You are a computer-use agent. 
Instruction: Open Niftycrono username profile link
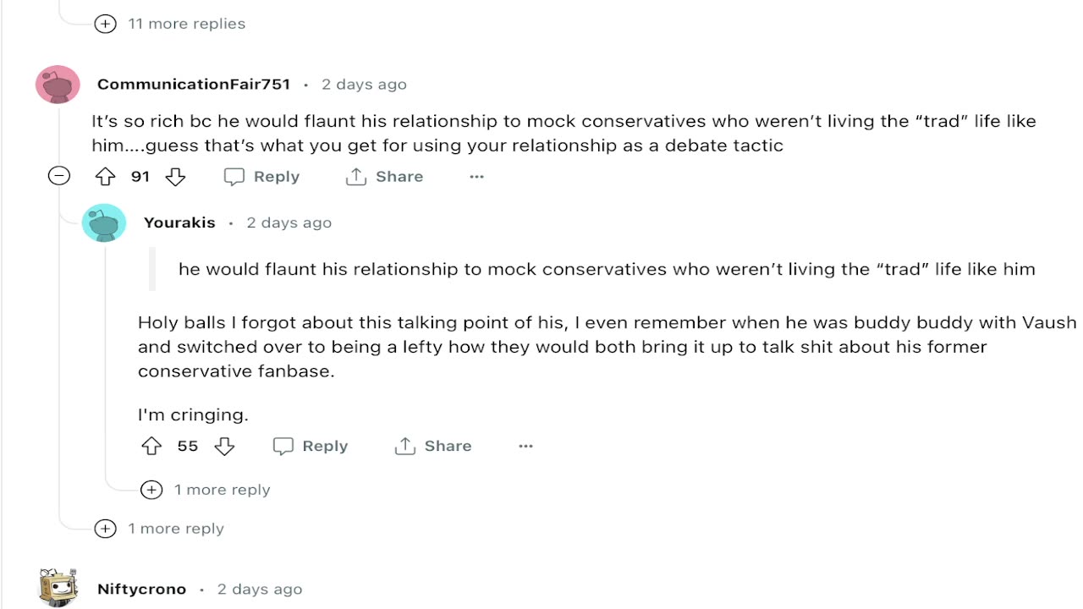click(x=141, y=590)
